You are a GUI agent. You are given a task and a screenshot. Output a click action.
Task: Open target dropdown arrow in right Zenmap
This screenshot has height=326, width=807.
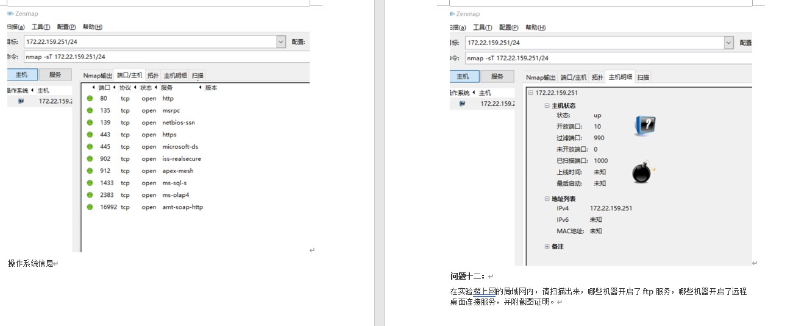point(728,43)
